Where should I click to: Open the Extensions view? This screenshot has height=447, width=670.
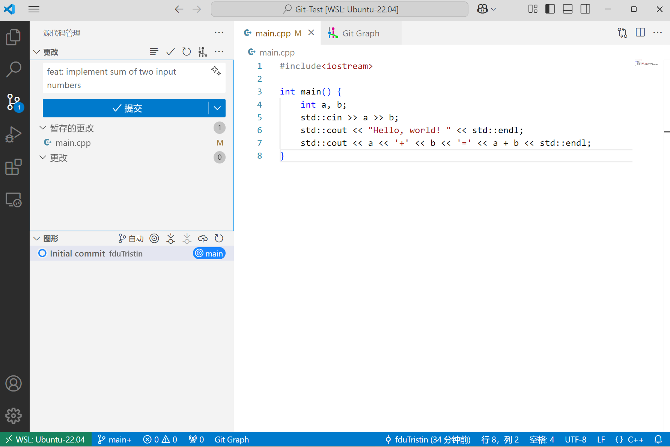[14, 167]
